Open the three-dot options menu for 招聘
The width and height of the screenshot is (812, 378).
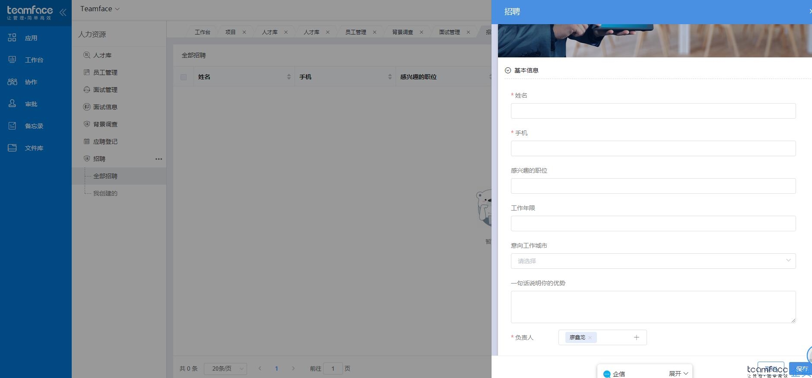pos(159,159)
